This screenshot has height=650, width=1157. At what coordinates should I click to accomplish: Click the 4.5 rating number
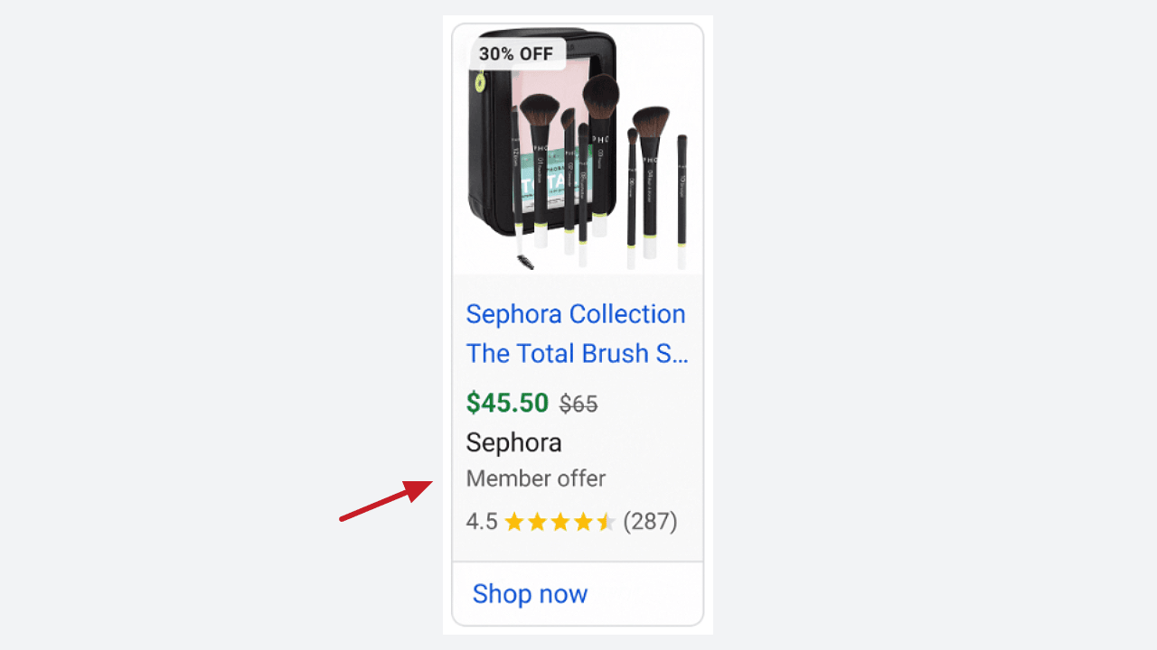[482, 522]
